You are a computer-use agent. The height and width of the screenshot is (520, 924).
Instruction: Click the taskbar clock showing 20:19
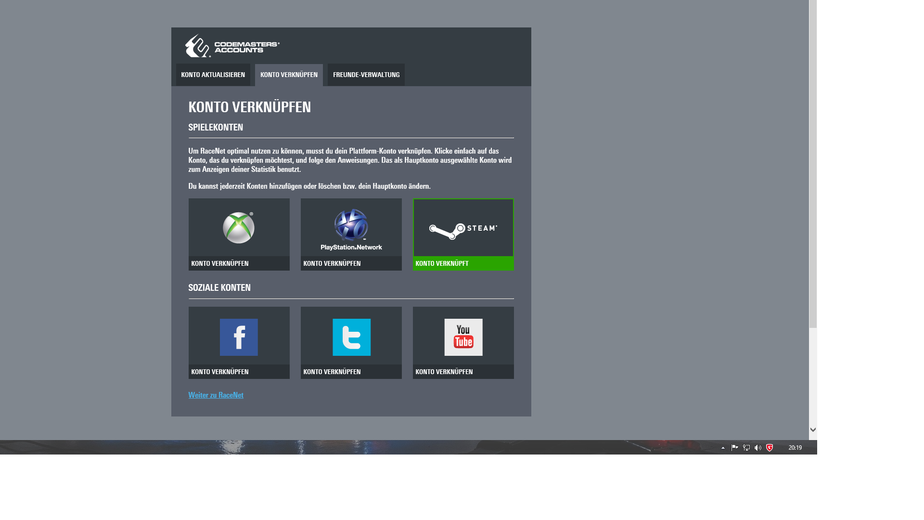[795, 448]
